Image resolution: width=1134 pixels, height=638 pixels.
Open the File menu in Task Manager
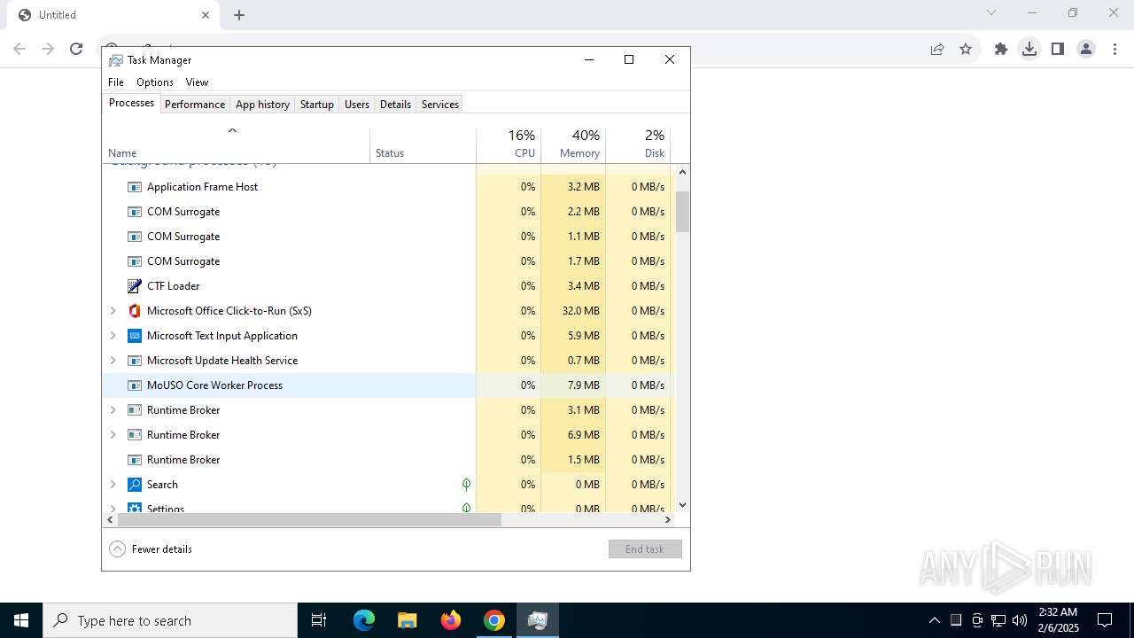[x=116, y=82]
